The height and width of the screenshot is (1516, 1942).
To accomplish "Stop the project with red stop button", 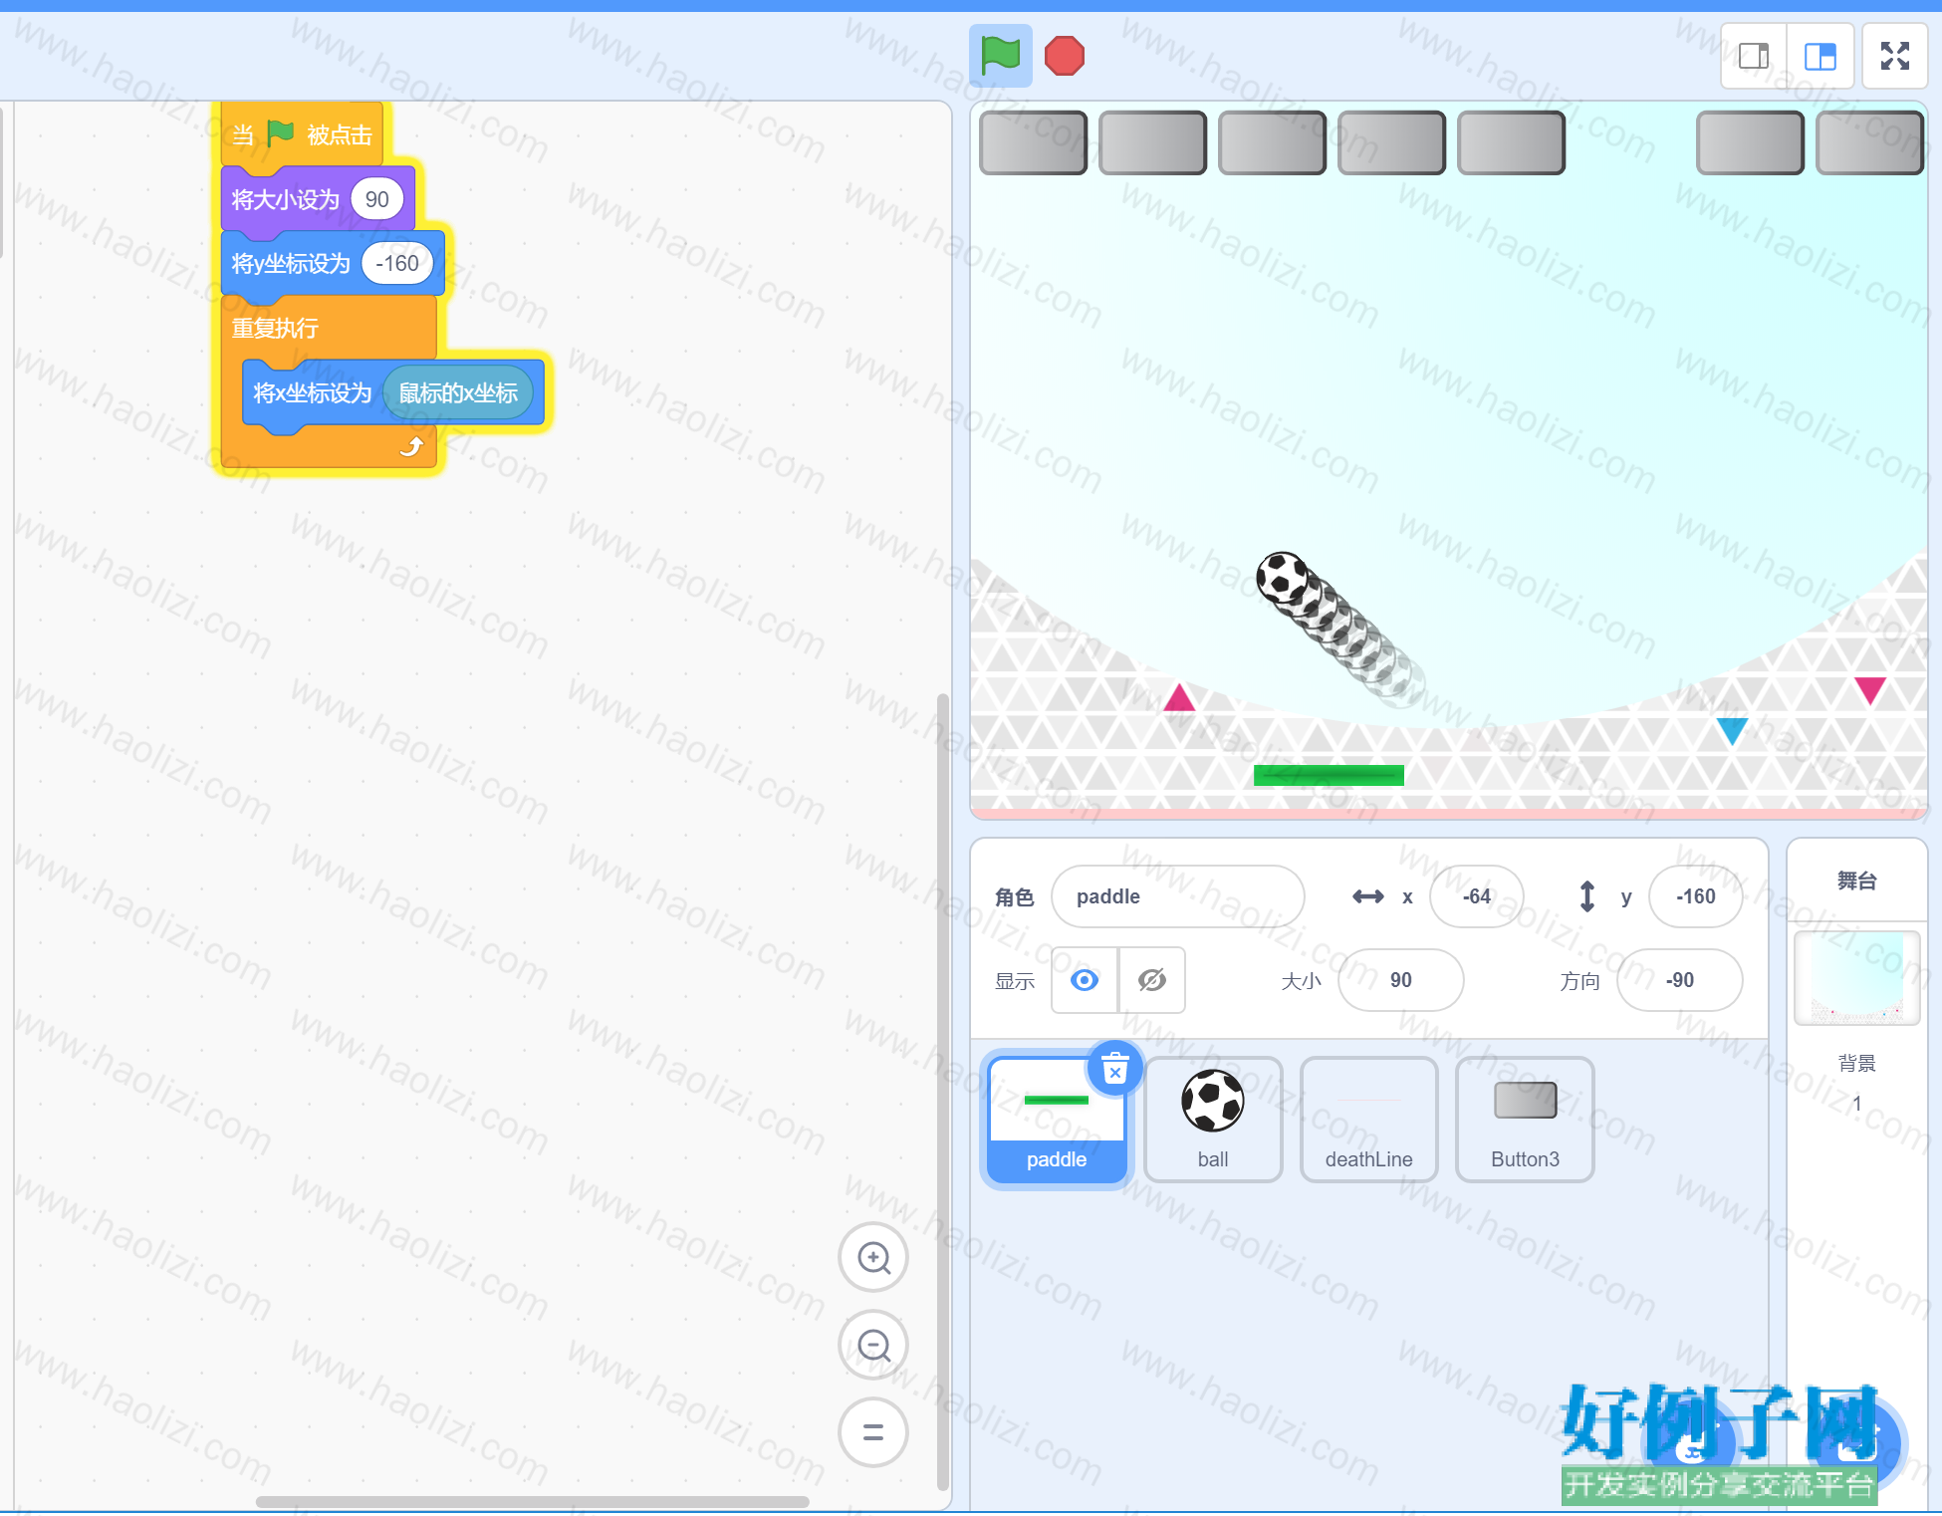I will pos(1064,56).
